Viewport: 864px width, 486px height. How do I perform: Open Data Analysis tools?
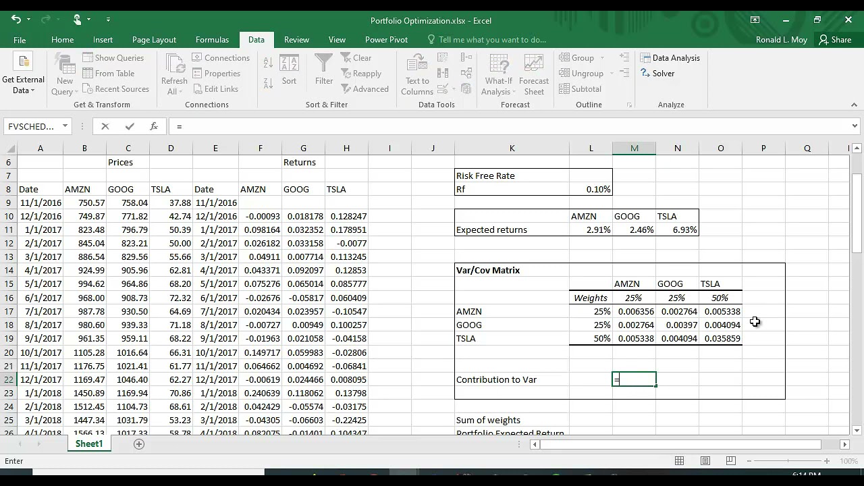[670, 58]
